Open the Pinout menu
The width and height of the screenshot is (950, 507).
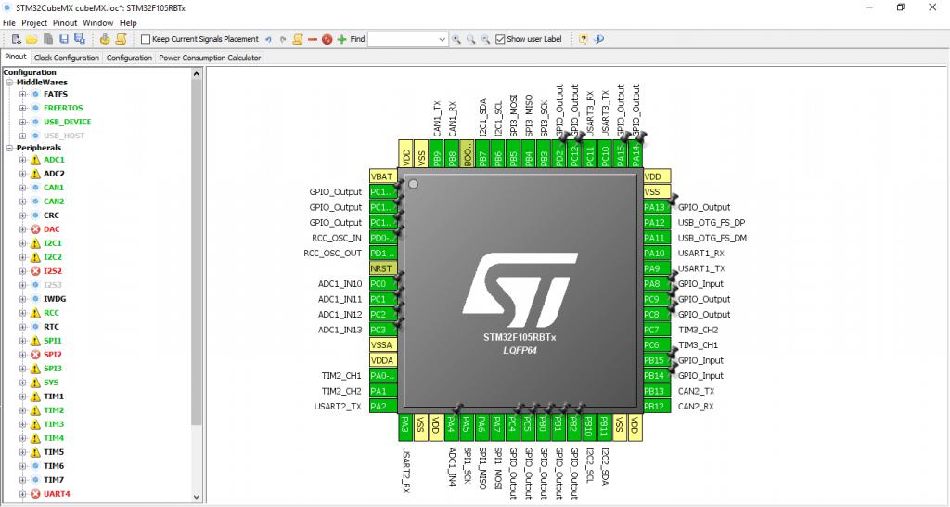tap(65, 22)
